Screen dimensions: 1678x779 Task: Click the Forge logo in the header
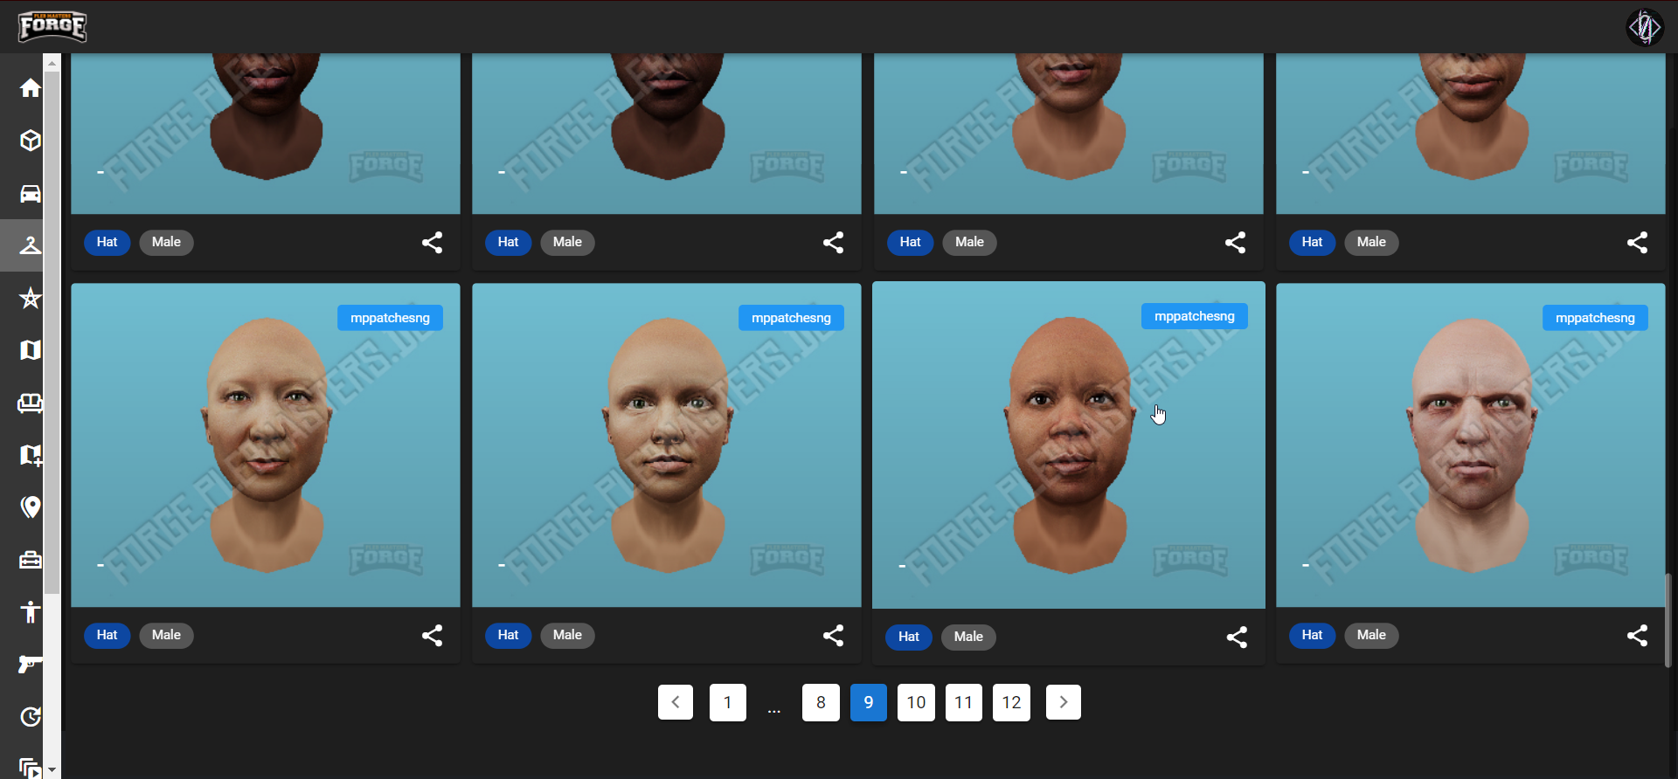52,26
